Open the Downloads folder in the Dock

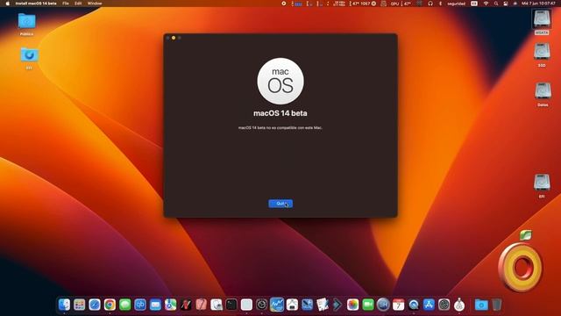point(481,305)
